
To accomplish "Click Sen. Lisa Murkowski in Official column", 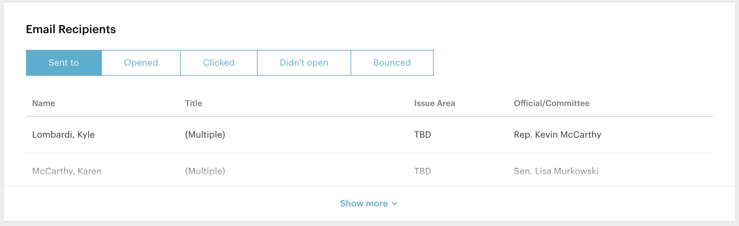I will (x=556, y=171).
